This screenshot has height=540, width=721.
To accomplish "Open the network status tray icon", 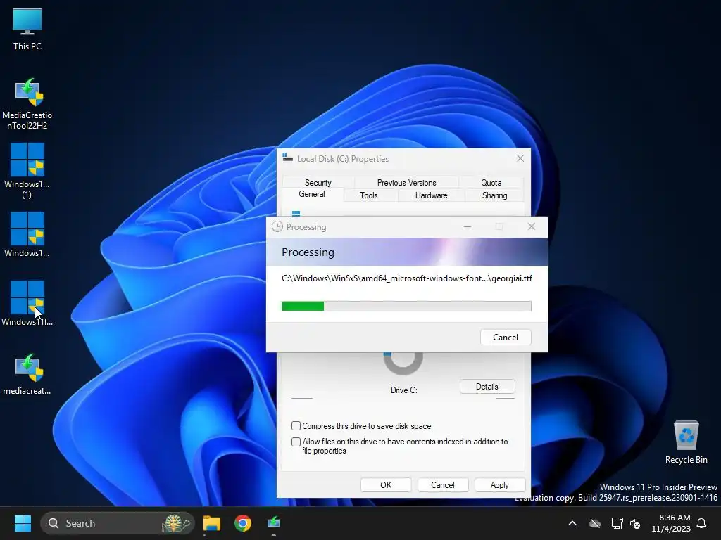I will point(617,523).
